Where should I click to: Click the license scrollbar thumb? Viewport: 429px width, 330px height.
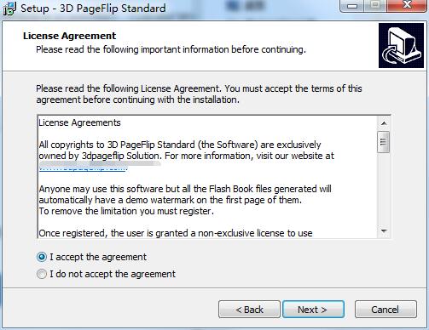coord(384,142)
